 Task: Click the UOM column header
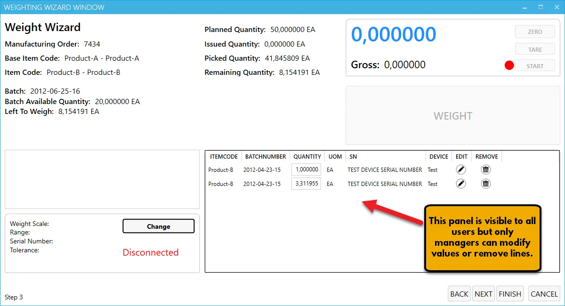[335, 156]
